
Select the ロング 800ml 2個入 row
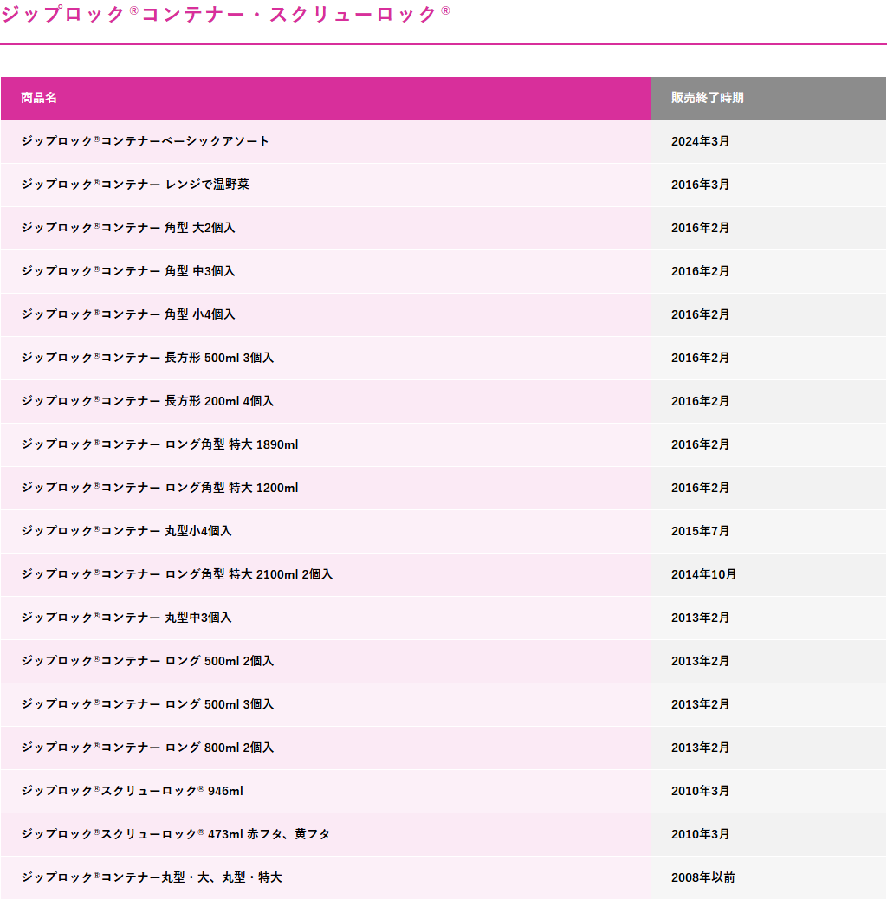pos(443,748)
